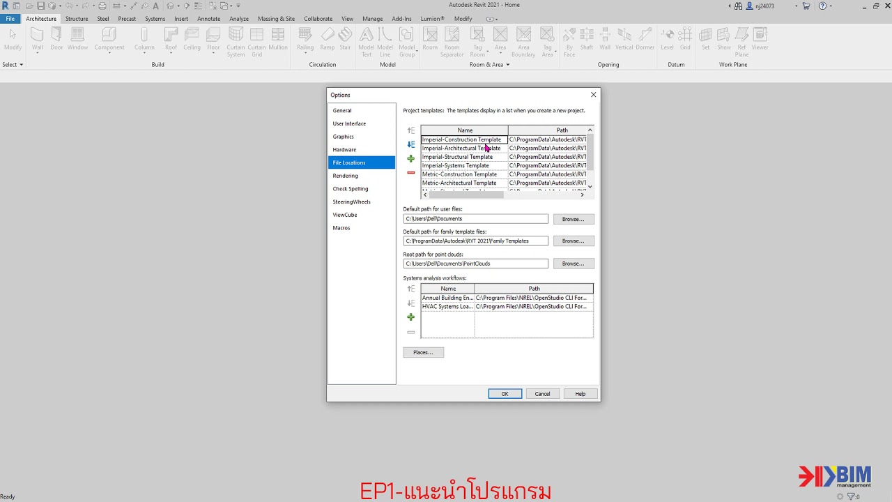The width and height of the screenshot is (892, 502).
Task: Select the Curtain Grid tool
Action: pyautogui.click(x=256, y=42)
